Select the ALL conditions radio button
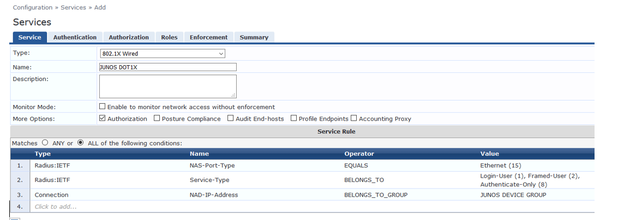Image resolution: width=618 pixels, height=220 pixels. pyautogui.click(x=81, y=143)
